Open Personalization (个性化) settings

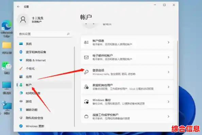click(45, 69)
